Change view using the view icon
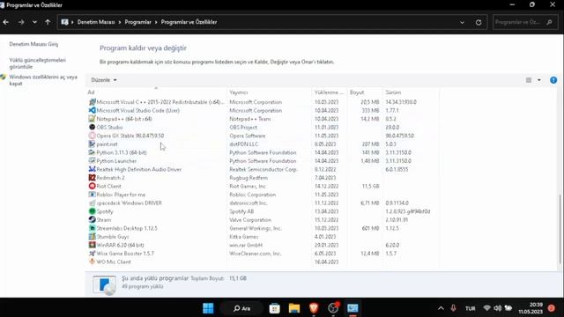564x317 pixels. (529, 80)
